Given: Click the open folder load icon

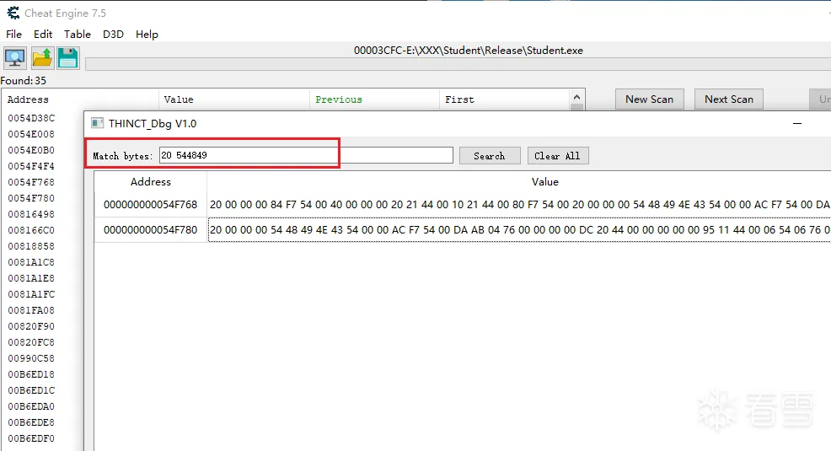Looking at the screenshot, I should (x=42, y=58).
